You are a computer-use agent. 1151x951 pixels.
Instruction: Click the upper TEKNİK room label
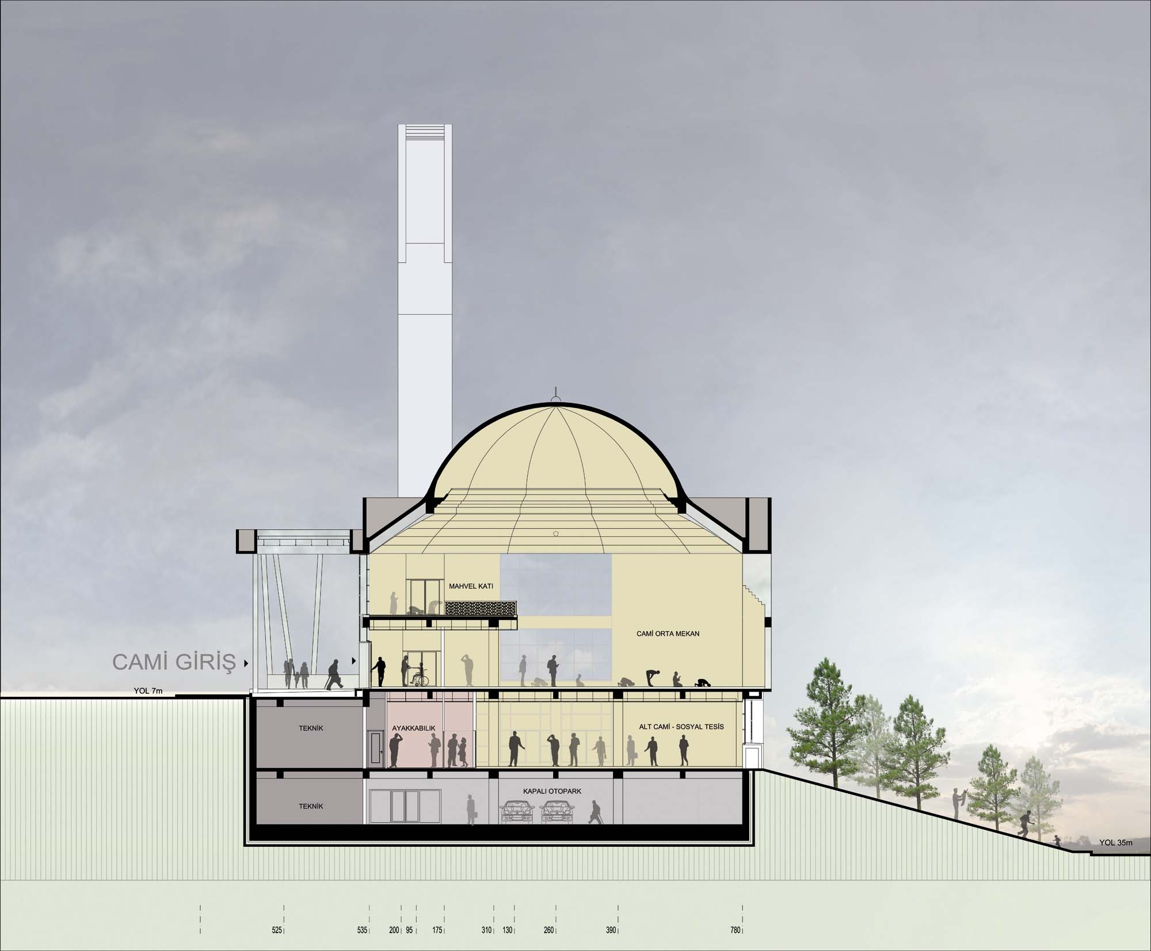pos(311,728)
